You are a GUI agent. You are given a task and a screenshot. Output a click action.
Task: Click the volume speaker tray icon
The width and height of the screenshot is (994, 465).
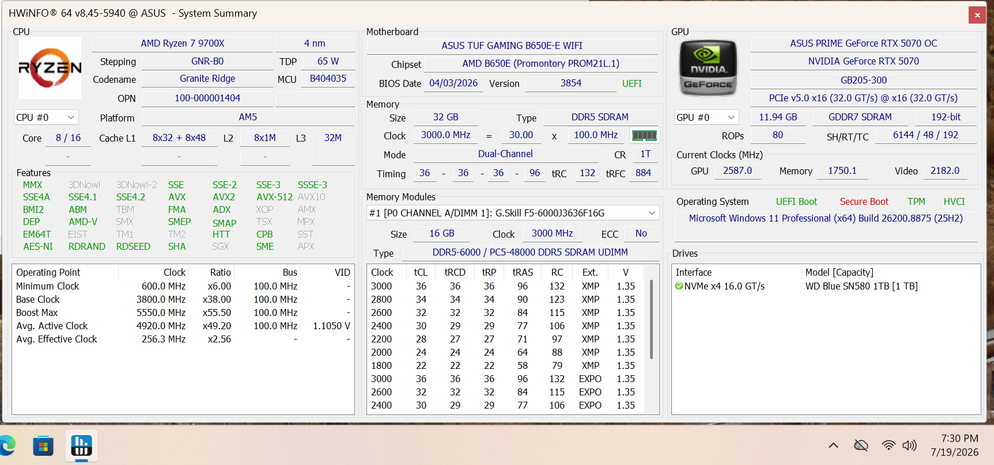[x=909, y=445]
